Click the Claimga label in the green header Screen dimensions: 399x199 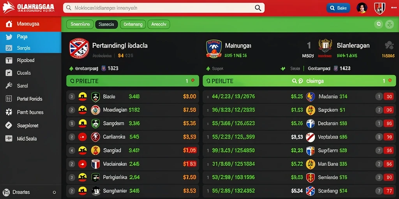(315, 81)
